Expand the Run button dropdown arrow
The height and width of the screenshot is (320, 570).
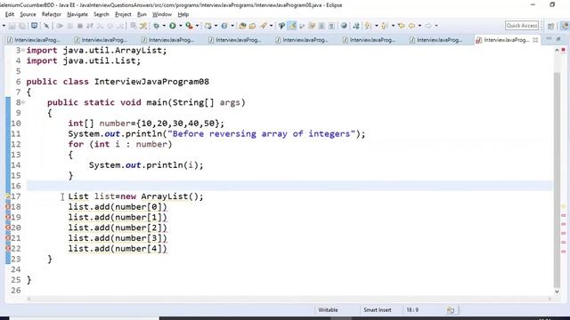pyautogui.click(x=180, y=26)
